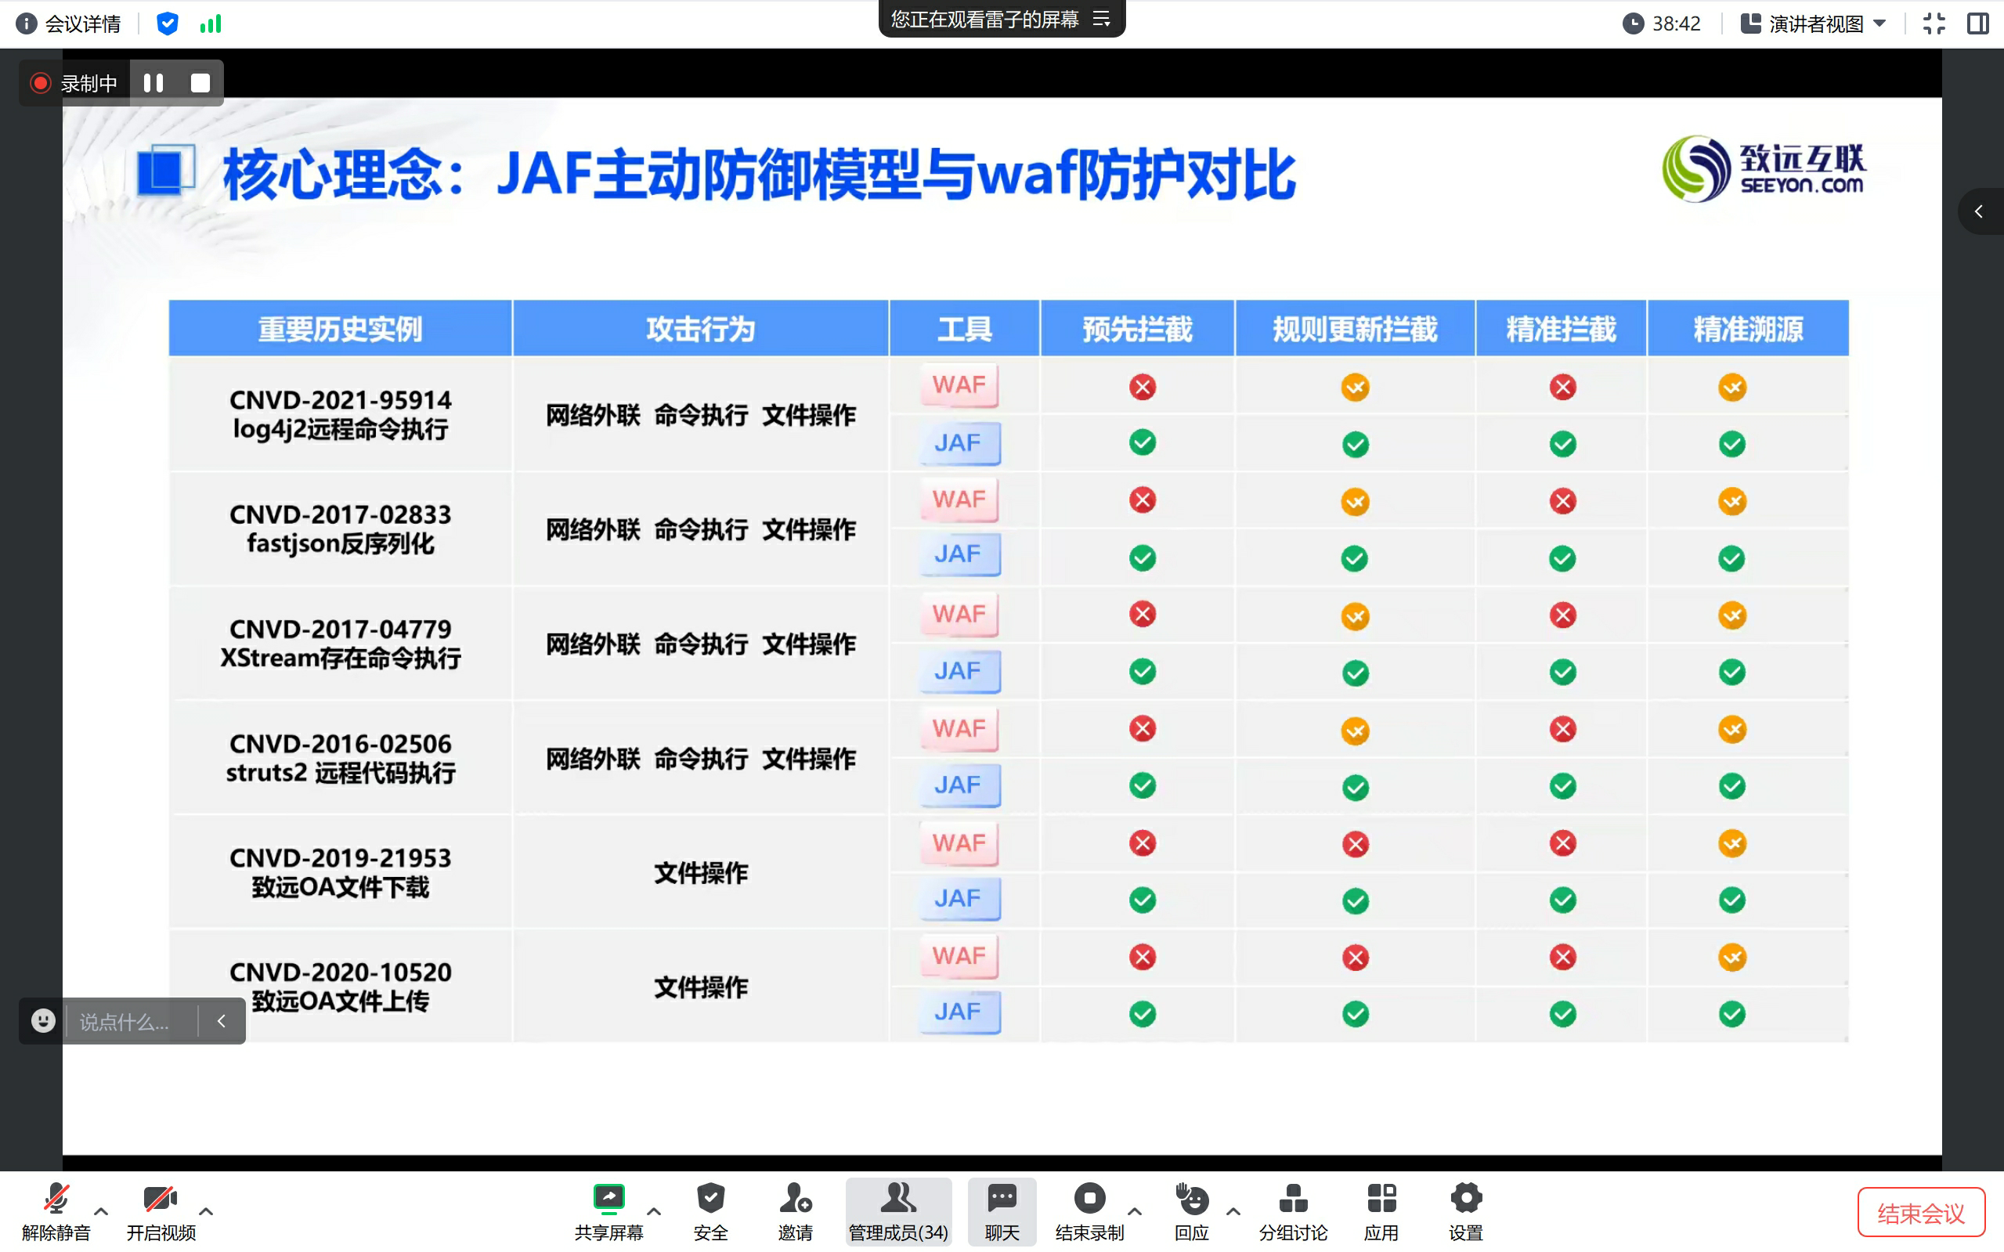
Task: Click the blue encryption shield icon
Action: click(168, 23)
